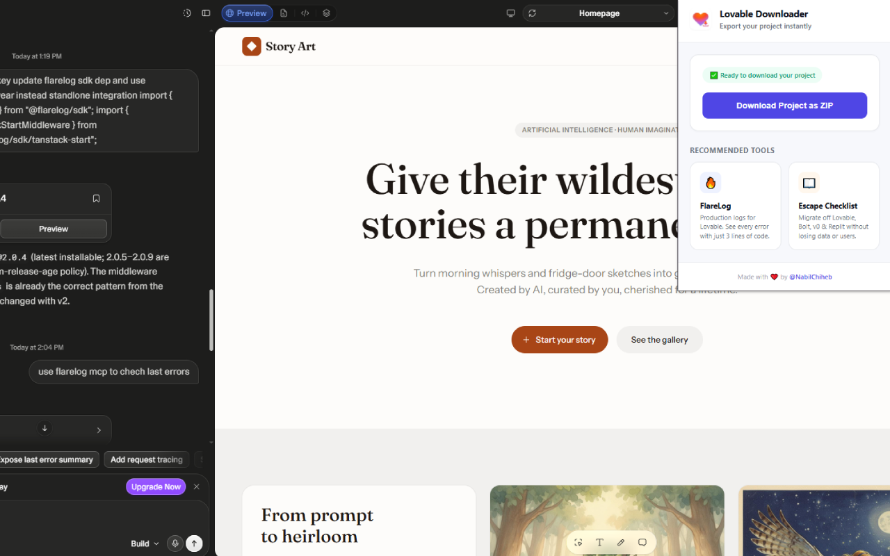Viewport: 890px width, 556px height.
Task: Click the chat panel scrollbar thumb
Action: coord(211,320)
